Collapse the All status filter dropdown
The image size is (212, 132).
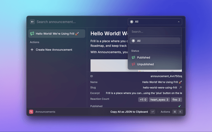coord(155,22)
